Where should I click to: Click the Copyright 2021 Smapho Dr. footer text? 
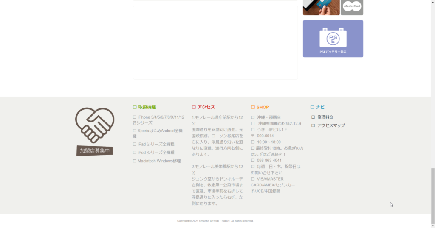click(x=215, y=221)
